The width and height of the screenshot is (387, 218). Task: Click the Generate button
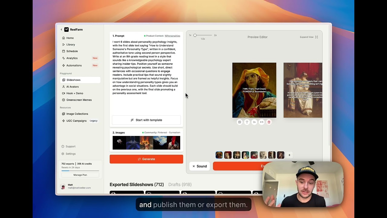[146, 159]
